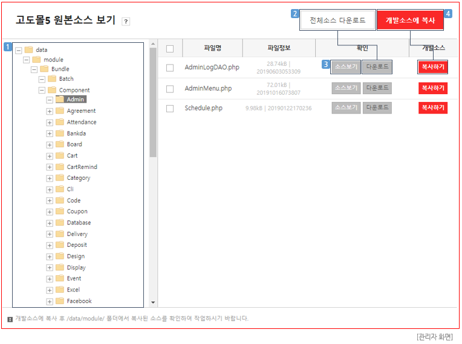The width and height of the screenshot is (462, 344).
Task: Click the Component folder icon
Action: [52, 90]
